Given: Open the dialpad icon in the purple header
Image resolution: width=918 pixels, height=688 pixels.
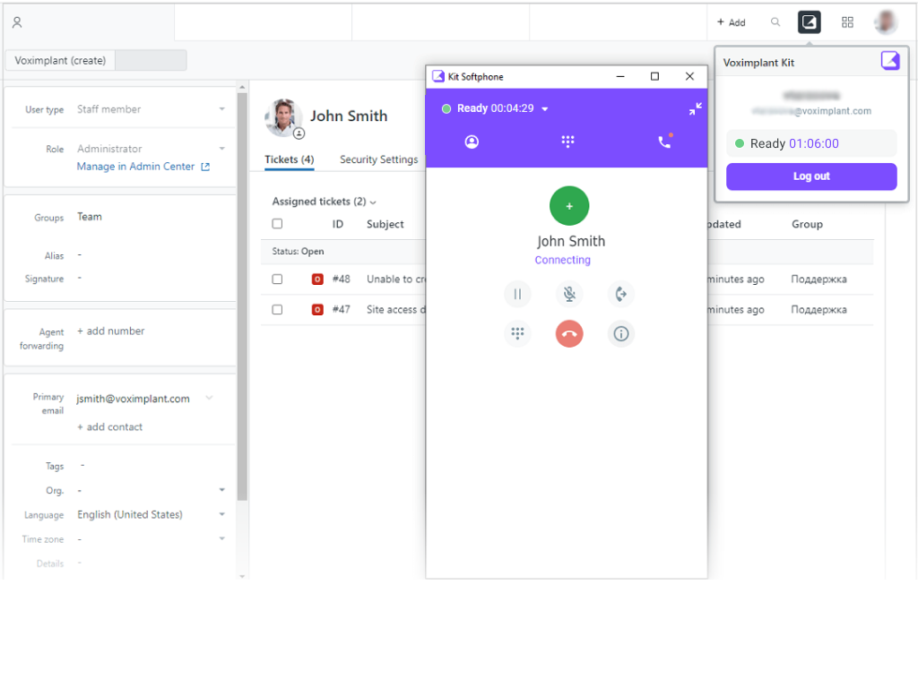Looking at the screenshot, I should pyautogui.click(x=567, y=142).
